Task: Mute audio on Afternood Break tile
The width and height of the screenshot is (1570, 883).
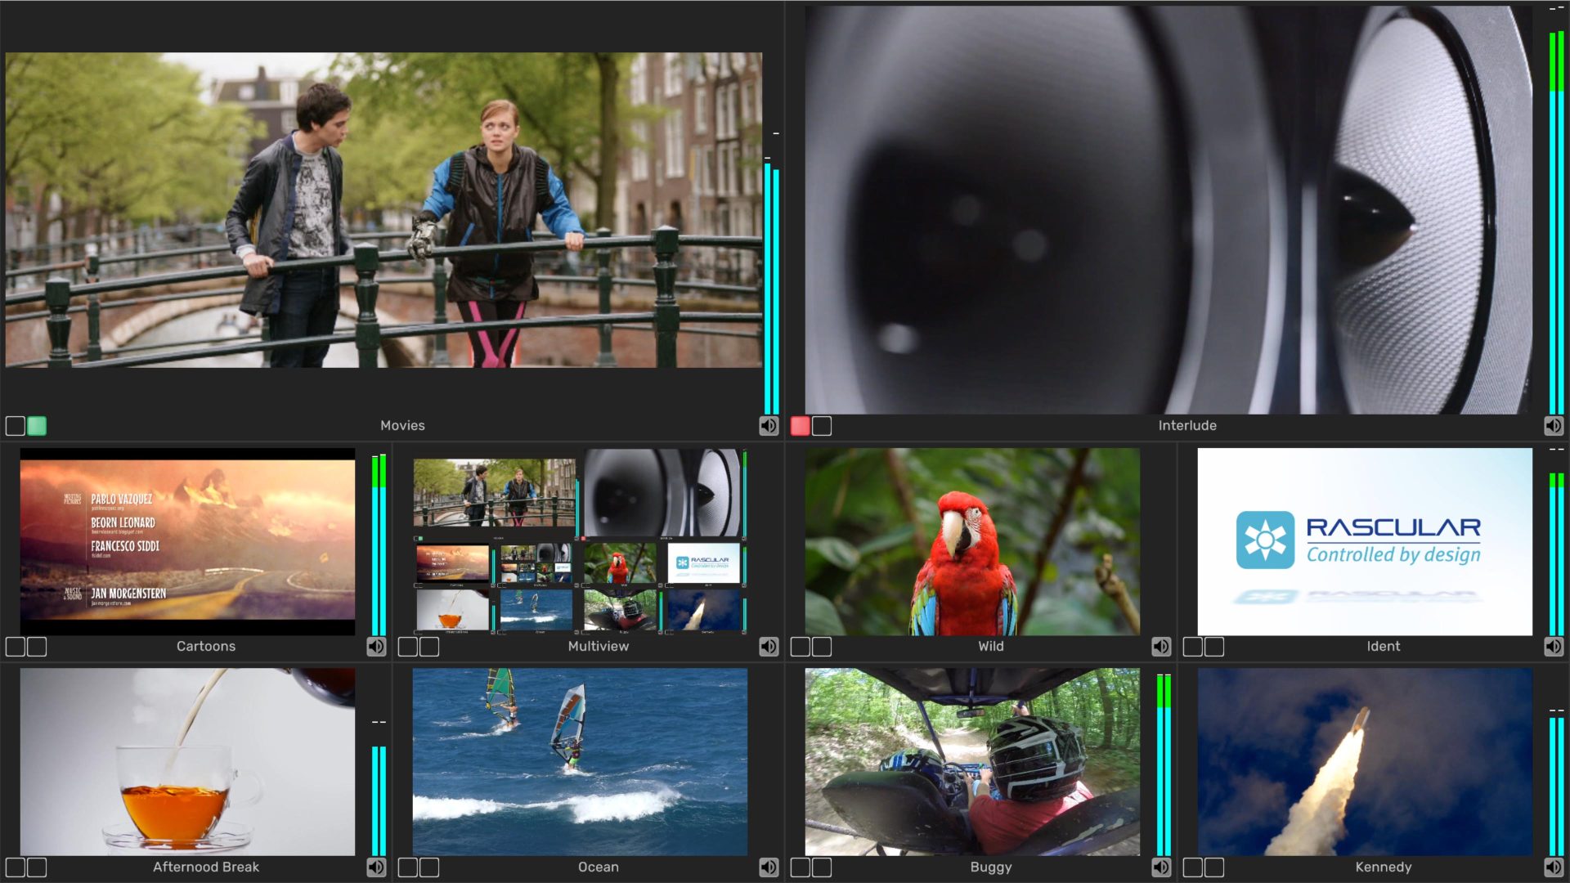Action: point(376,867)
